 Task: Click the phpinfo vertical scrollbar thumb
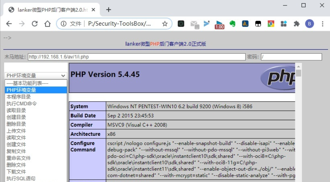click(299, 73)
